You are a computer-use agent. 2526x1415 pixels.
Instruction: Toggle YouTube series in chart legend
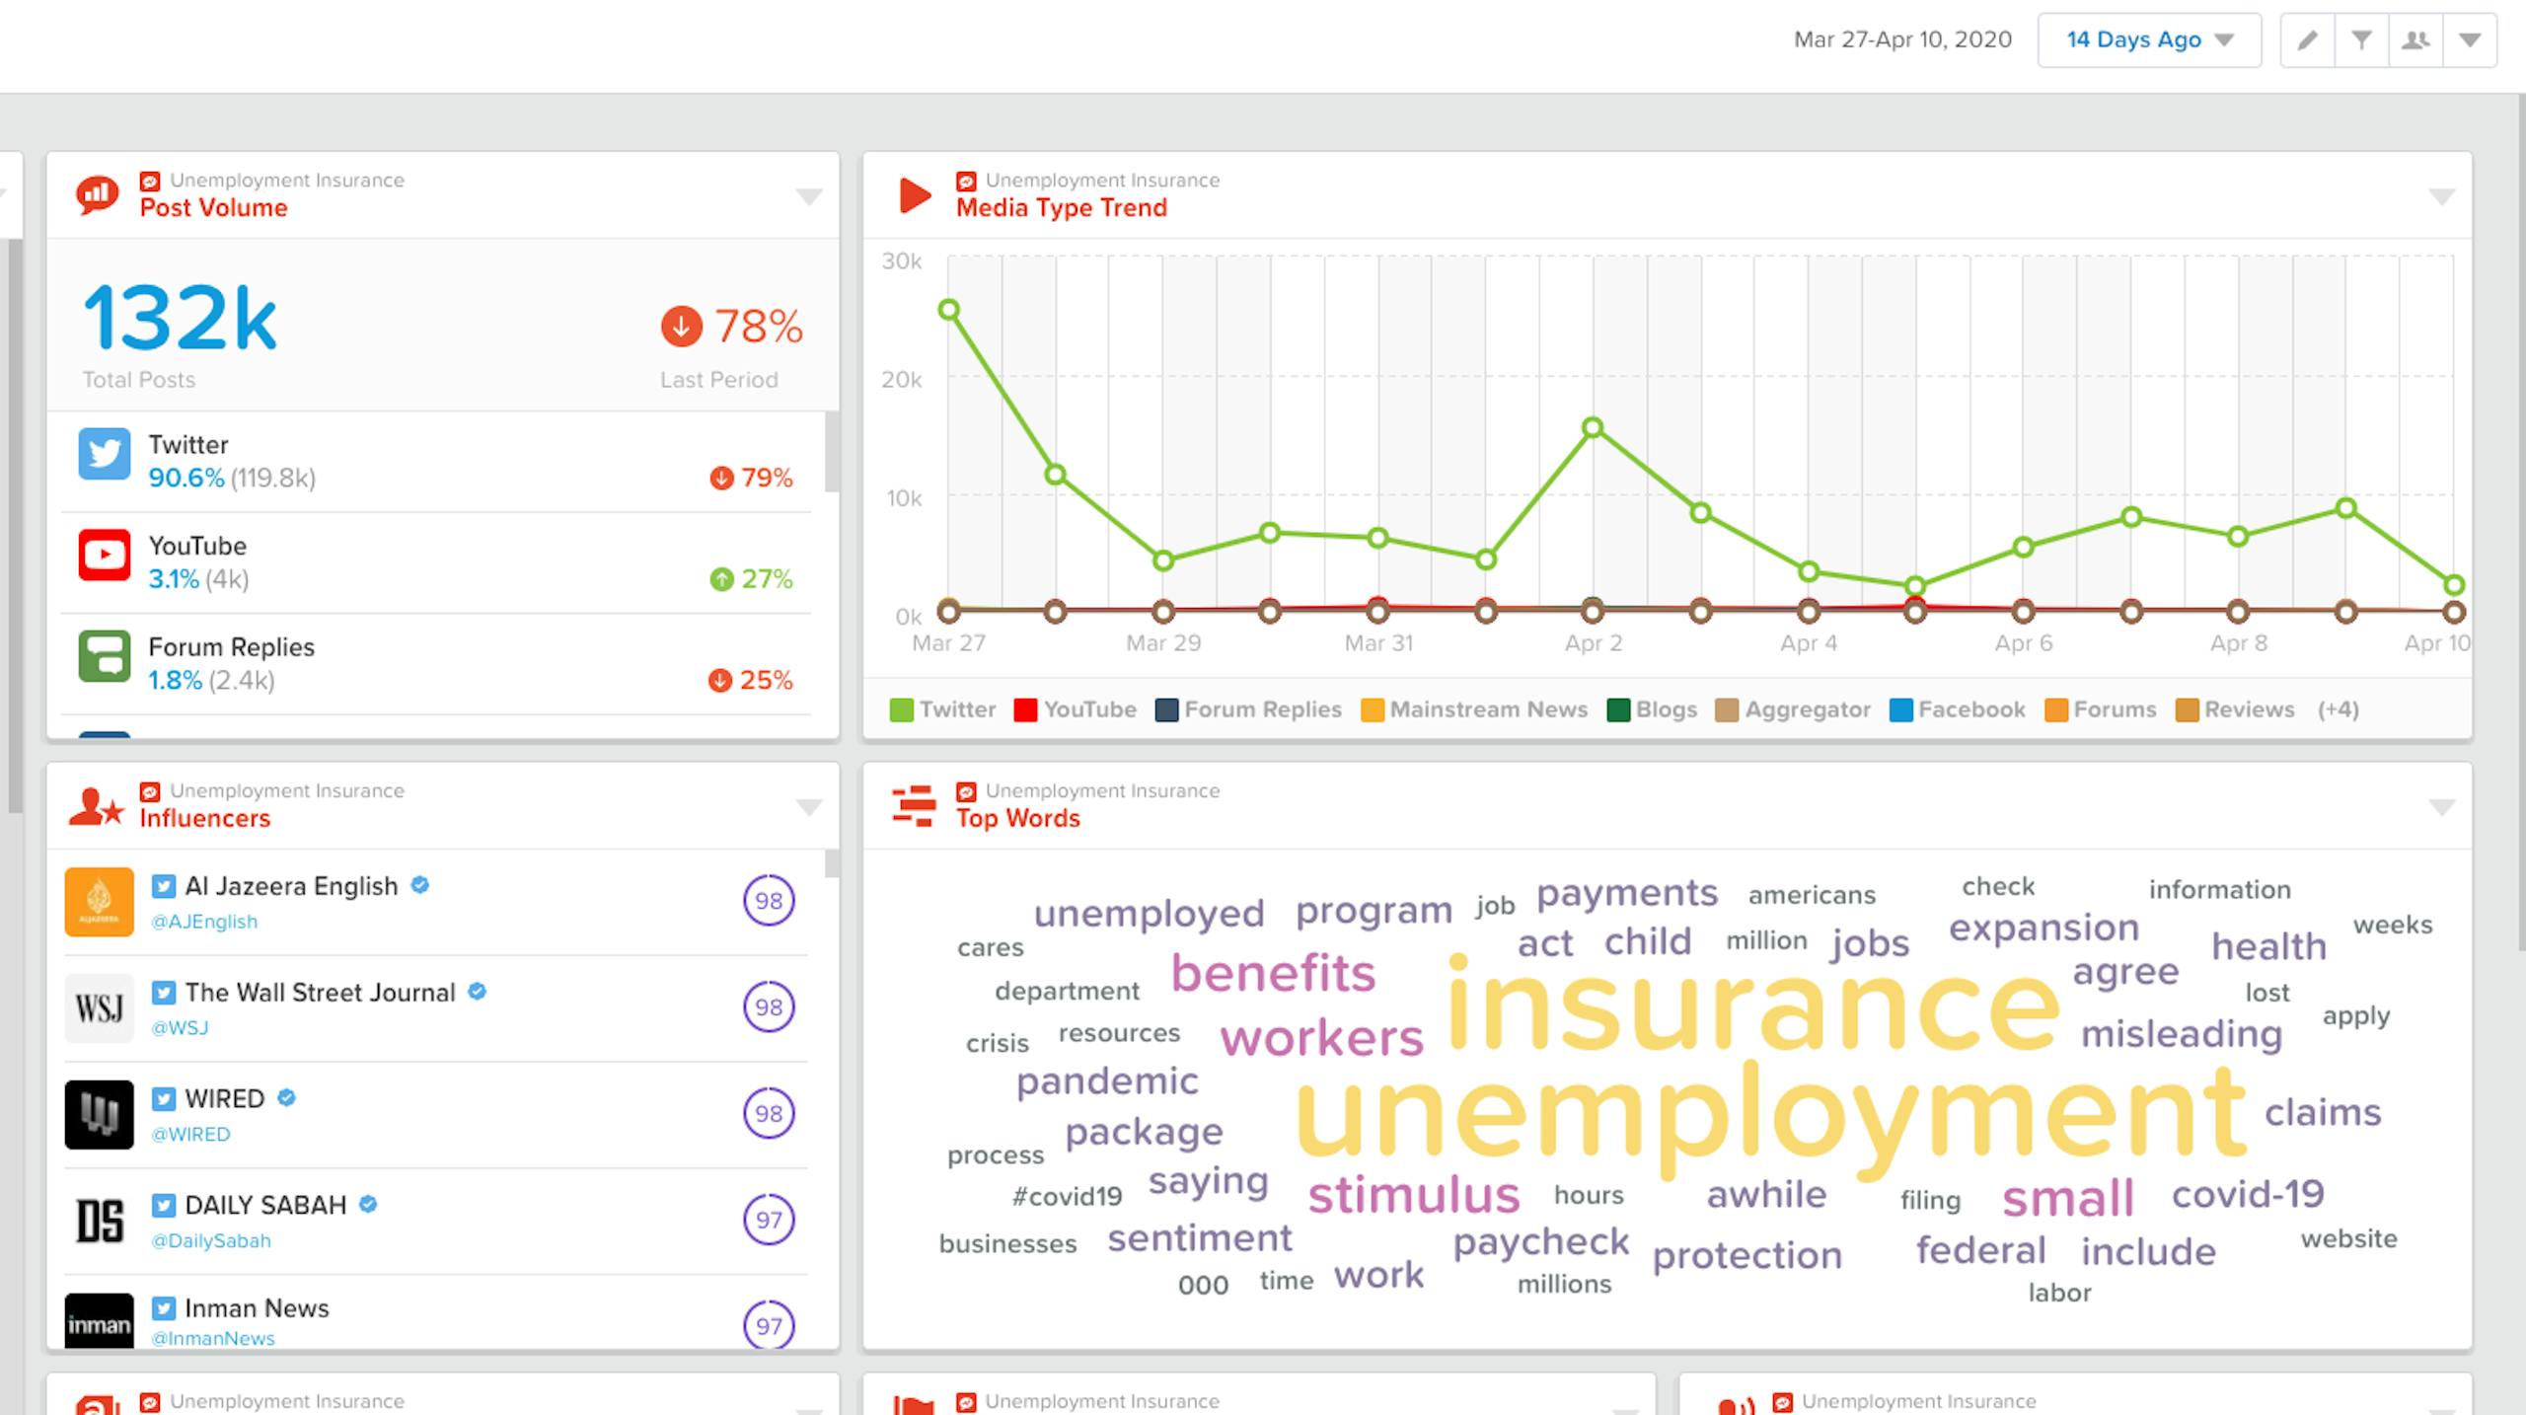1076,709
